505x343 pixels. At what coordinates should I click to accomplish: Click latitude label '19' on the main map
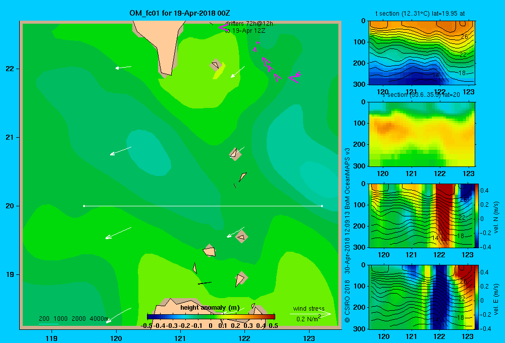pyautogui.click(x=10, y=274)
